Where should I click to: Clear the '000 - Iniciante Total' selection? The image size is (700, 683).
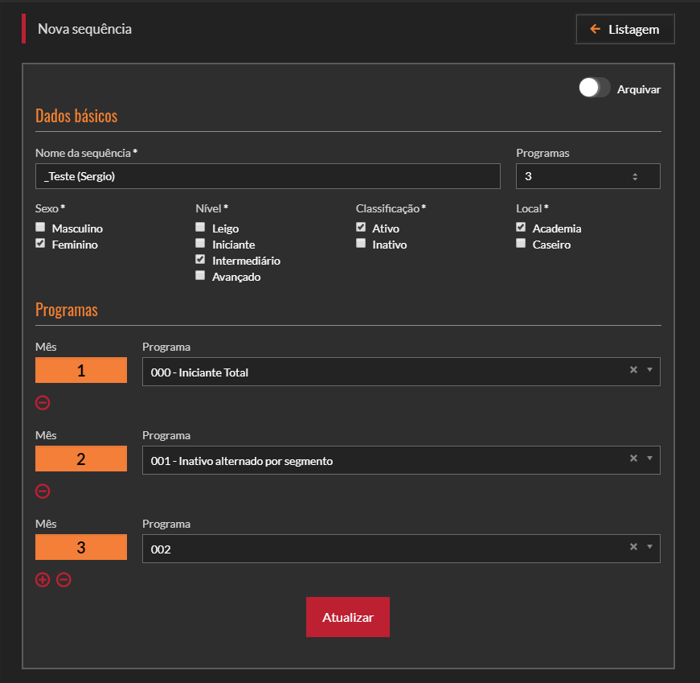(633, 370)
